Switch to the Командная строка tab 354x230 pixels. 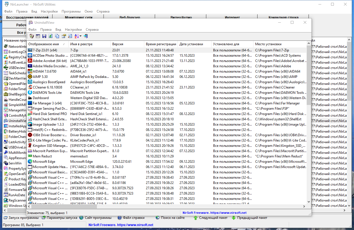pos(283,17)
